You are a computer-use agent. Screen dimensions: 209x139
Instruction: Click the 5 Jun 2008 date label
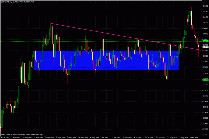[x=104, y=138]
